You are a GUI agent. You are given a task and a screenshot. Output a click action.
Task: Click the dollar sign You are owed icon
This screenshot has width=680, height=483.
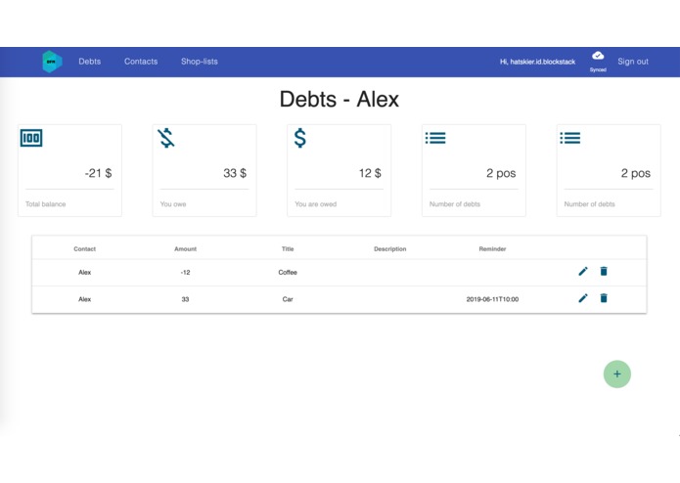(x=300, y=138)
